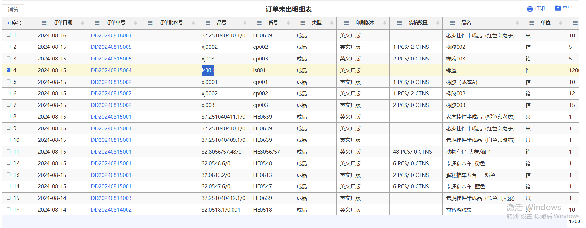
Task: Switch to the 销货 tab
Action: click(x=13, y=9)
